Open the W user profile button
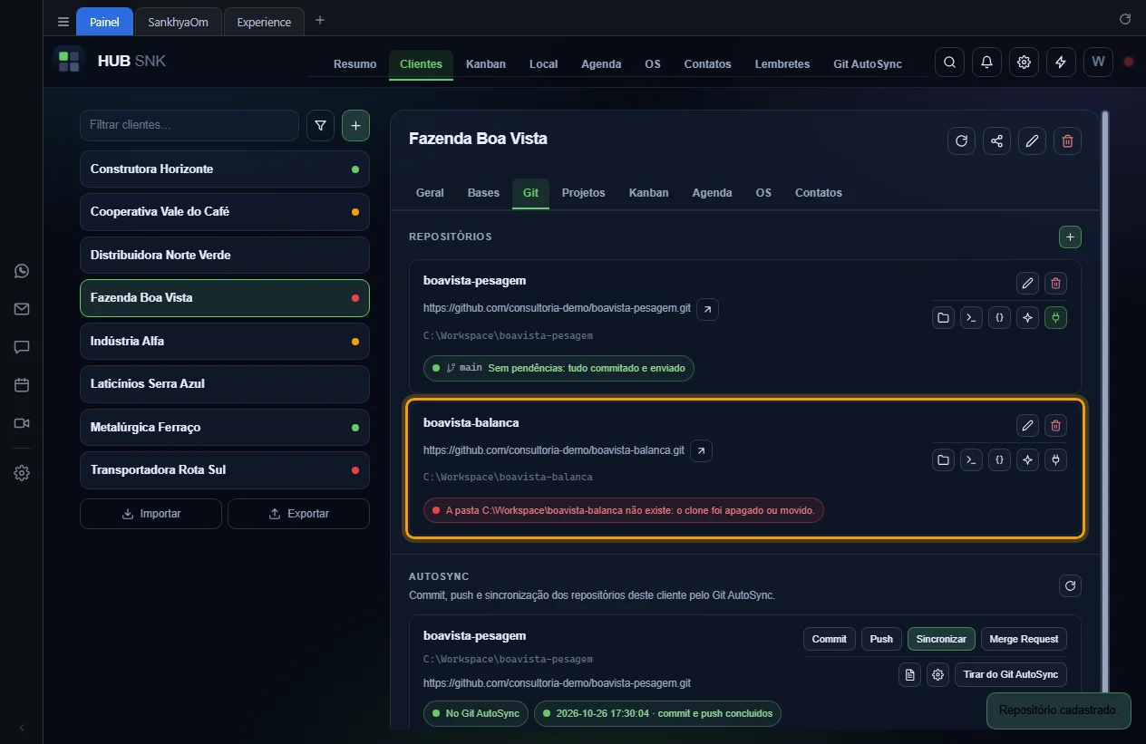The height and width of the screenshot is (744, 1146). tap(1098, 63)
